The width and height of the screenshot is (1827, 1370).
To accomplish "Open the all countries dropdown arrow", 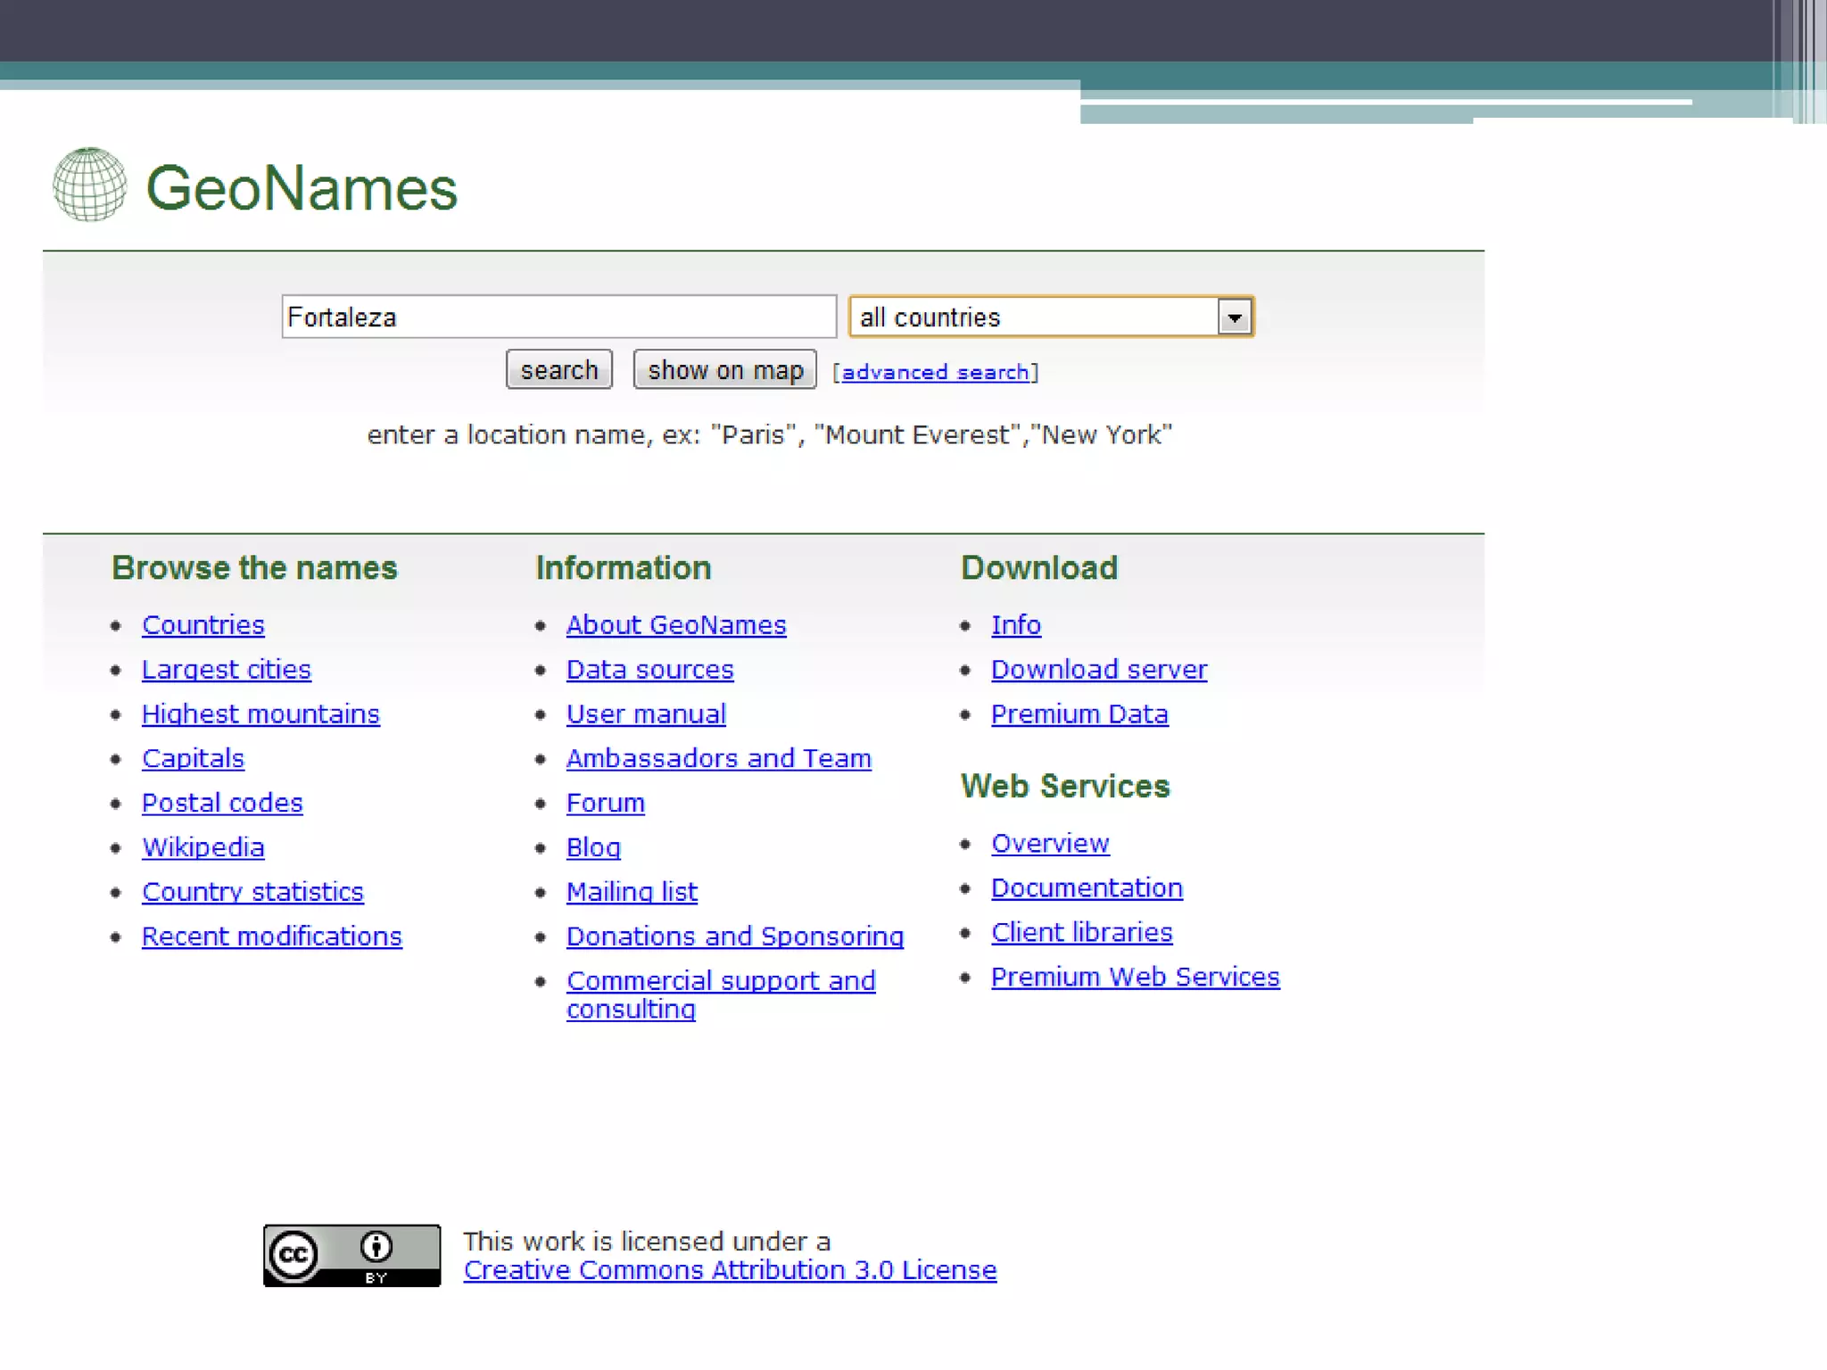I will 1235,317.
